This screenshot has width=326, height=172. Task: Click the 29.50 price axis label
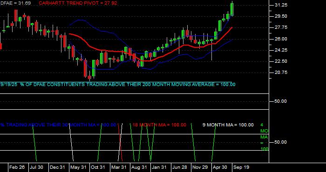(x=281, y=16)
